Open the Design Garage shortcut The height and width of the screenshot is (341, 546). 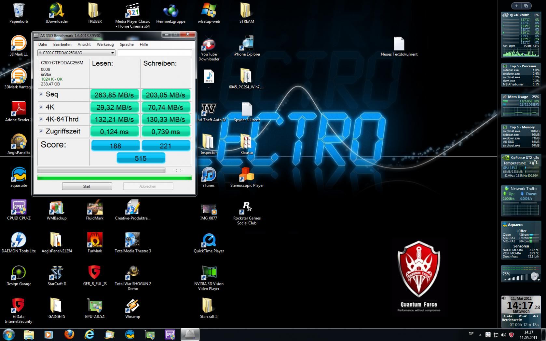(x=19, y=276)
